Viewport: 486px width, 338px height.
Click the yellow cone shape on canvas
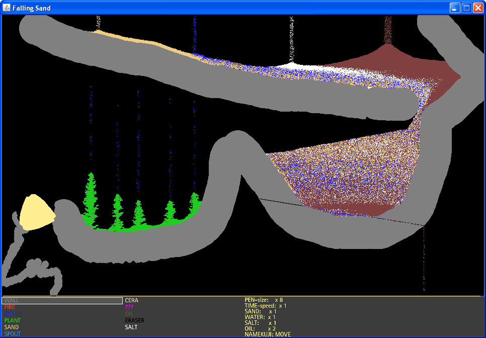coord(36,213)
